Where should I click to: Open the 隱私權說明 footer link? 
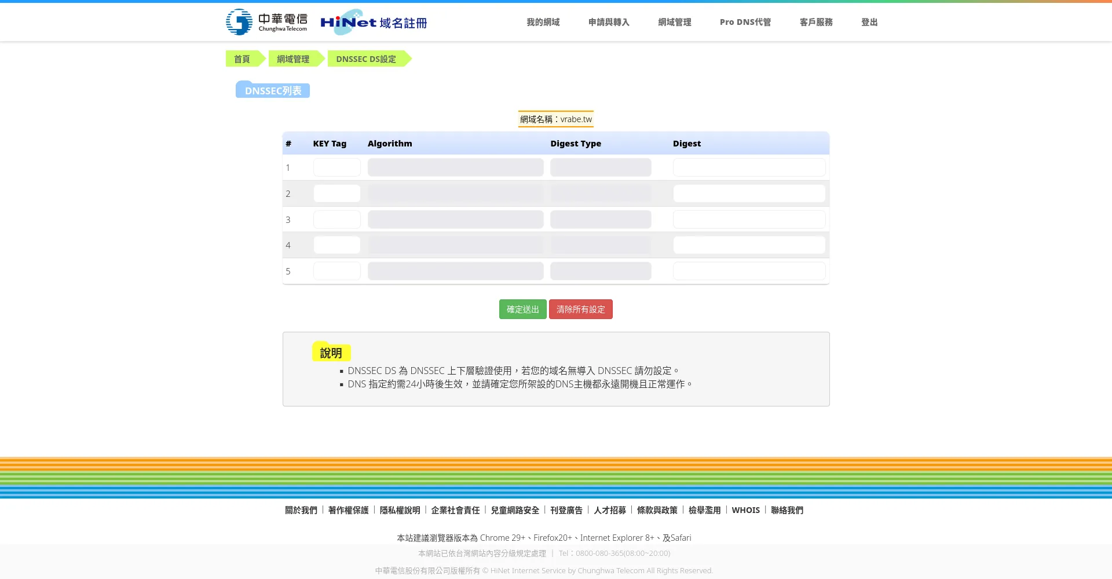pyautogui.click(x=400, y=510)
